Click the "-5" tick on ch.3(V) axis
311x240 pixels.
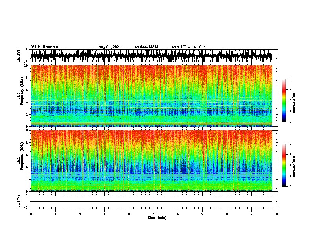[26, 207]
